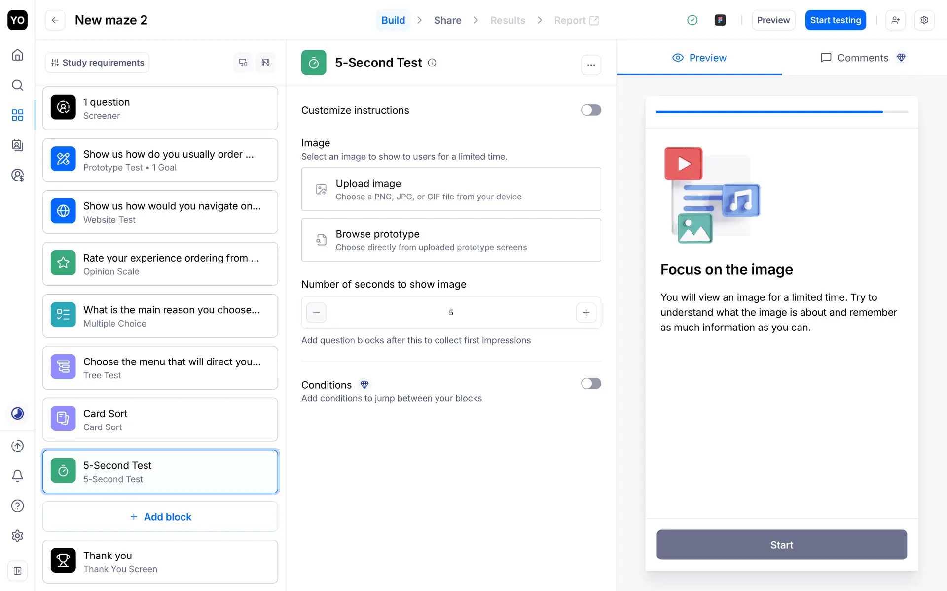Viewport: 947px width, 591px height.
Task: Increase seconds with the plus stepper
Action: point(586,313)
